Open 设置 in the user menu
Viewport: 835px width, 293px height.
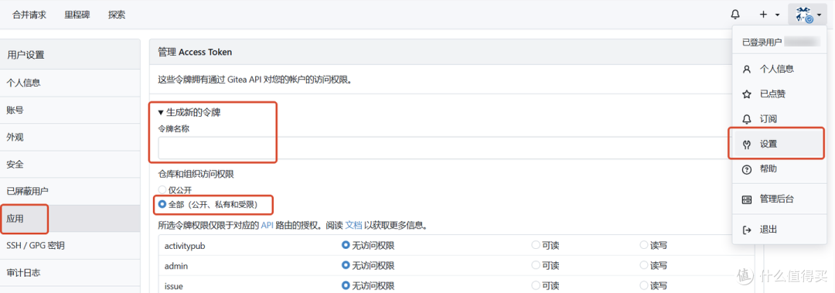coord(779,144)
